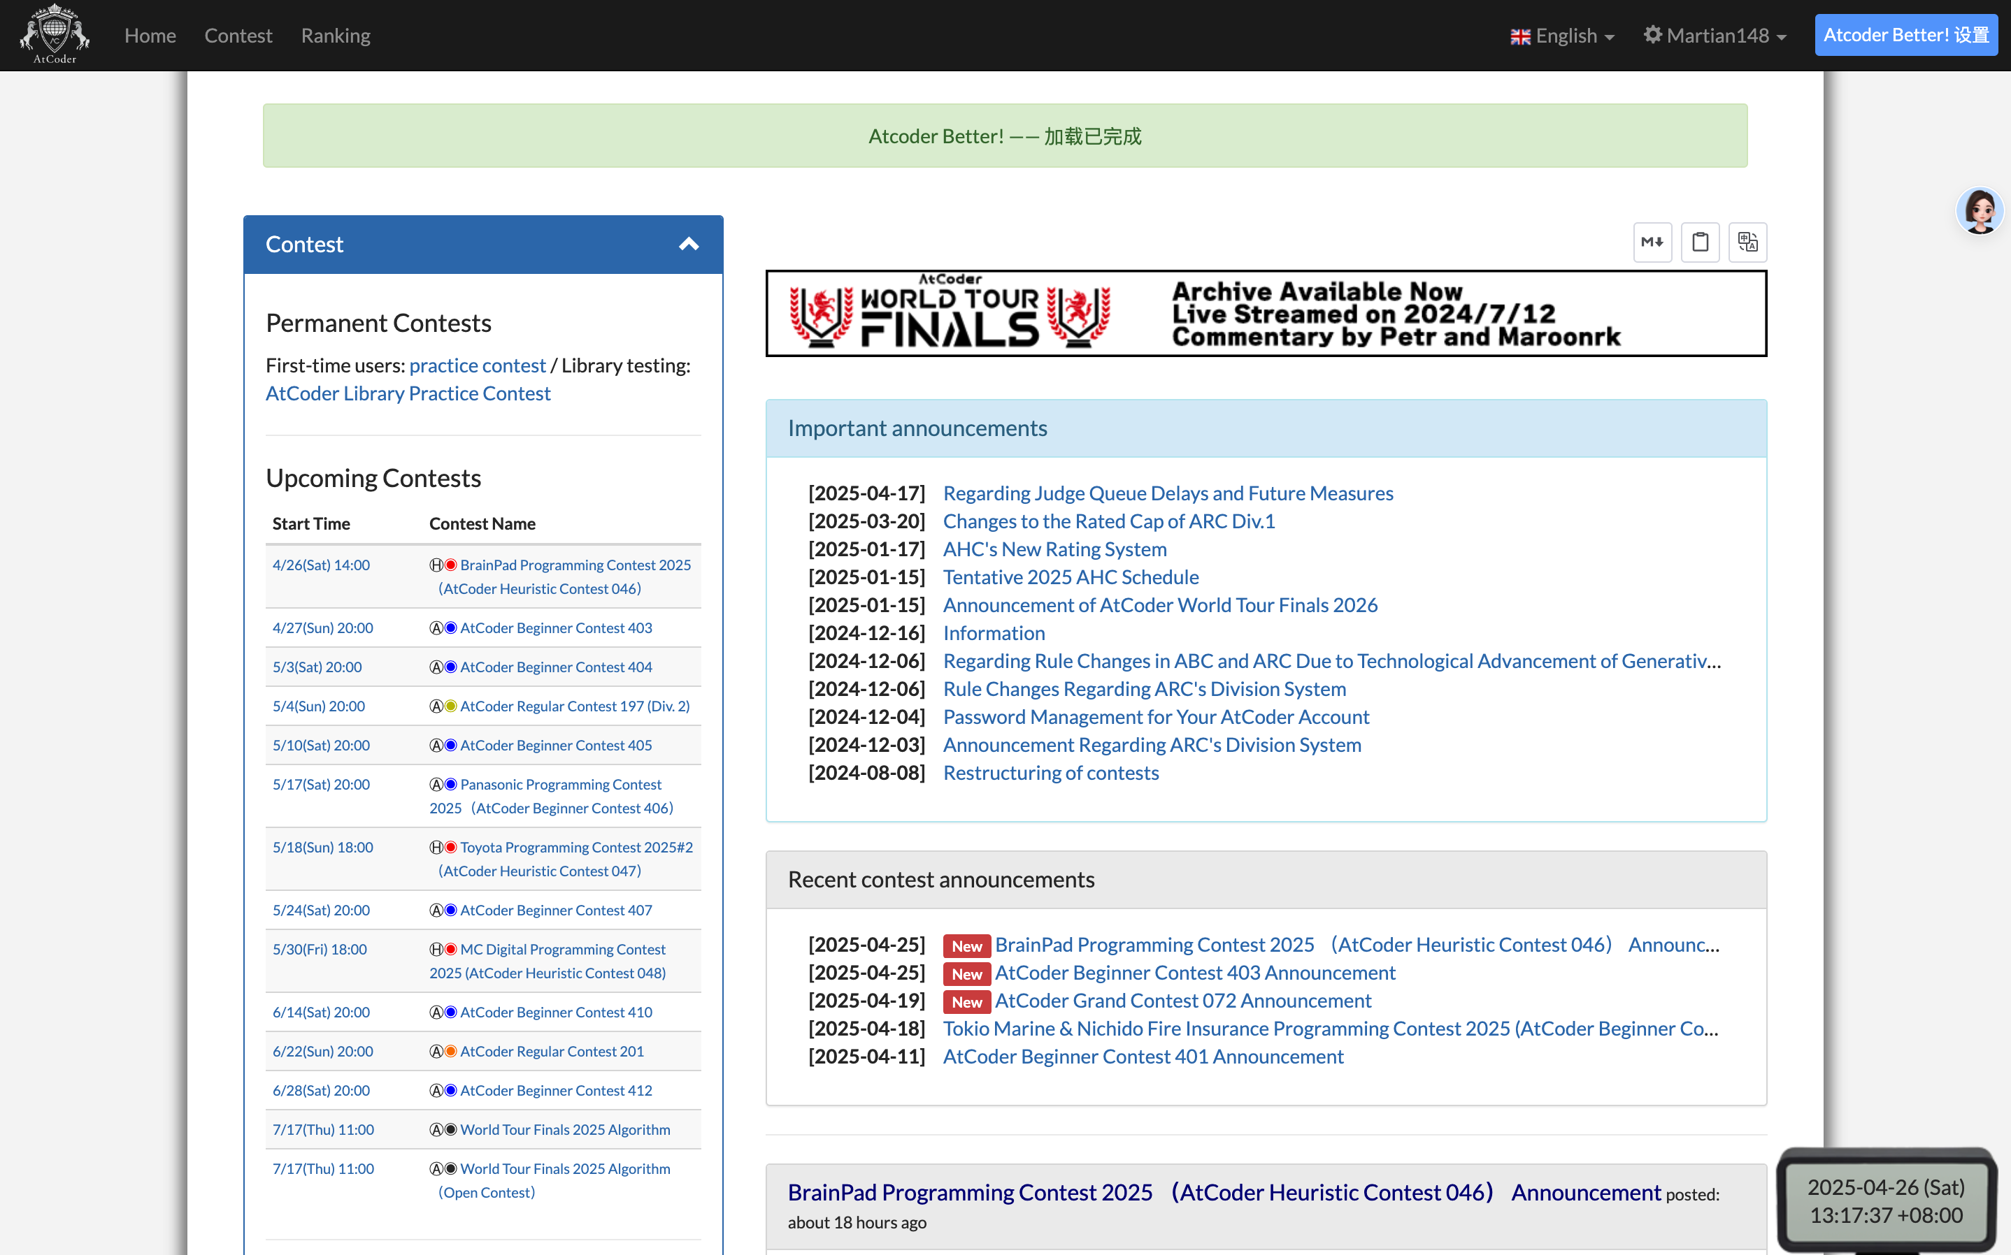This screenshot has width=2011, height=1255.
Task: Click the gear icon beside Martian148
Action: tap(1653, 35)
